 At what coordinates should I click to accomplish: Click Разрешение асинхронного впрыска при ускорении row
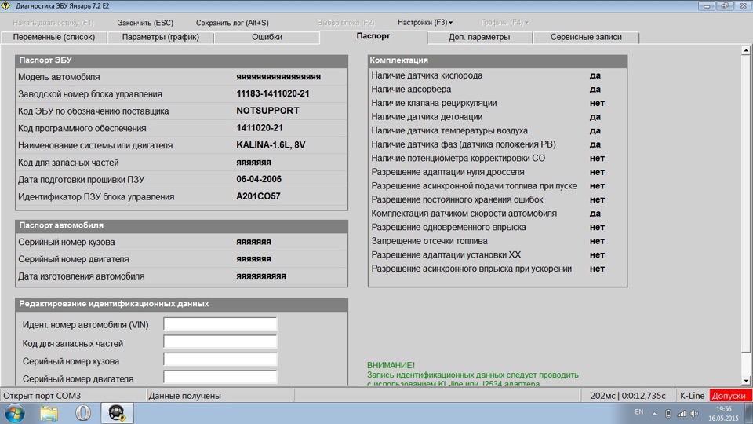[497, 269]
